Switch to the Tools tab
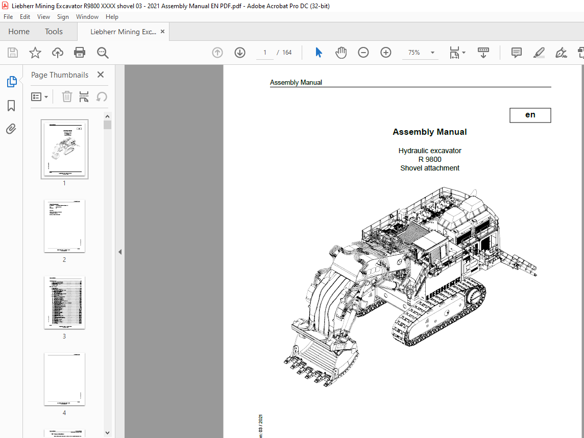 coord(54,32)
